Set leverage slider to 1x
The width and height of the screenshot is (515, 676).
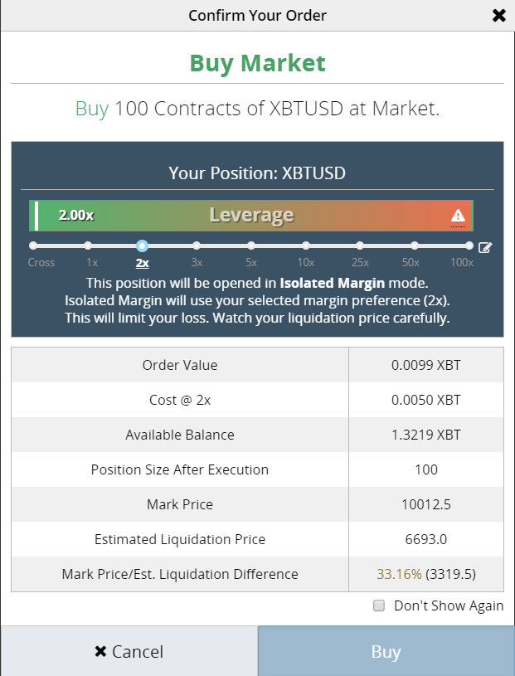click(x=88, y=246)
